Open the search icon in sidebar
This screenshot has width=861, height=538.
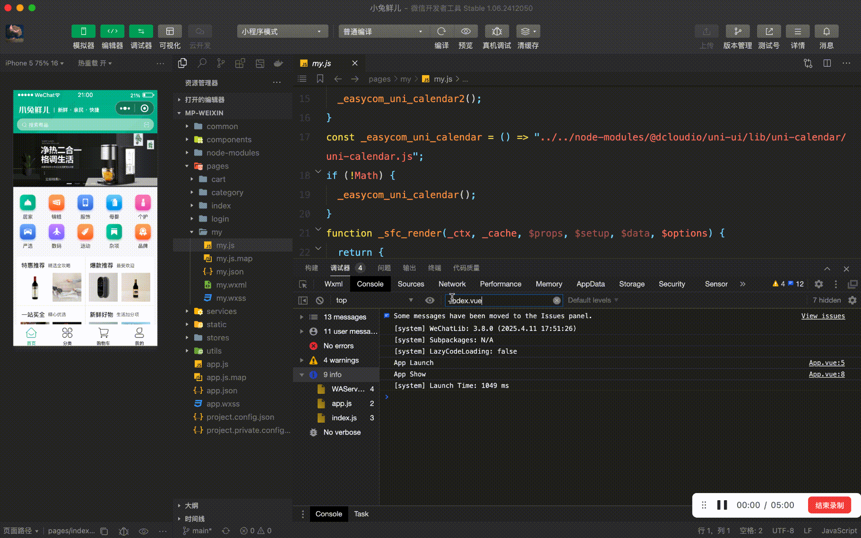point(202,63)
